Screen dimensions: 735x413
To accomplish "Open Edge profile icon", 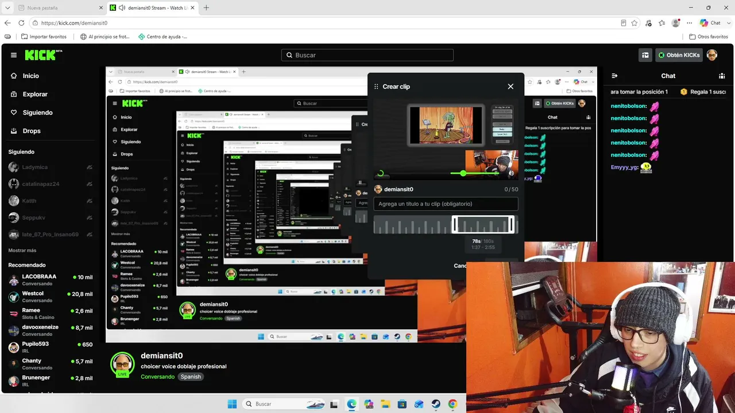I will [x=676, y=23].
